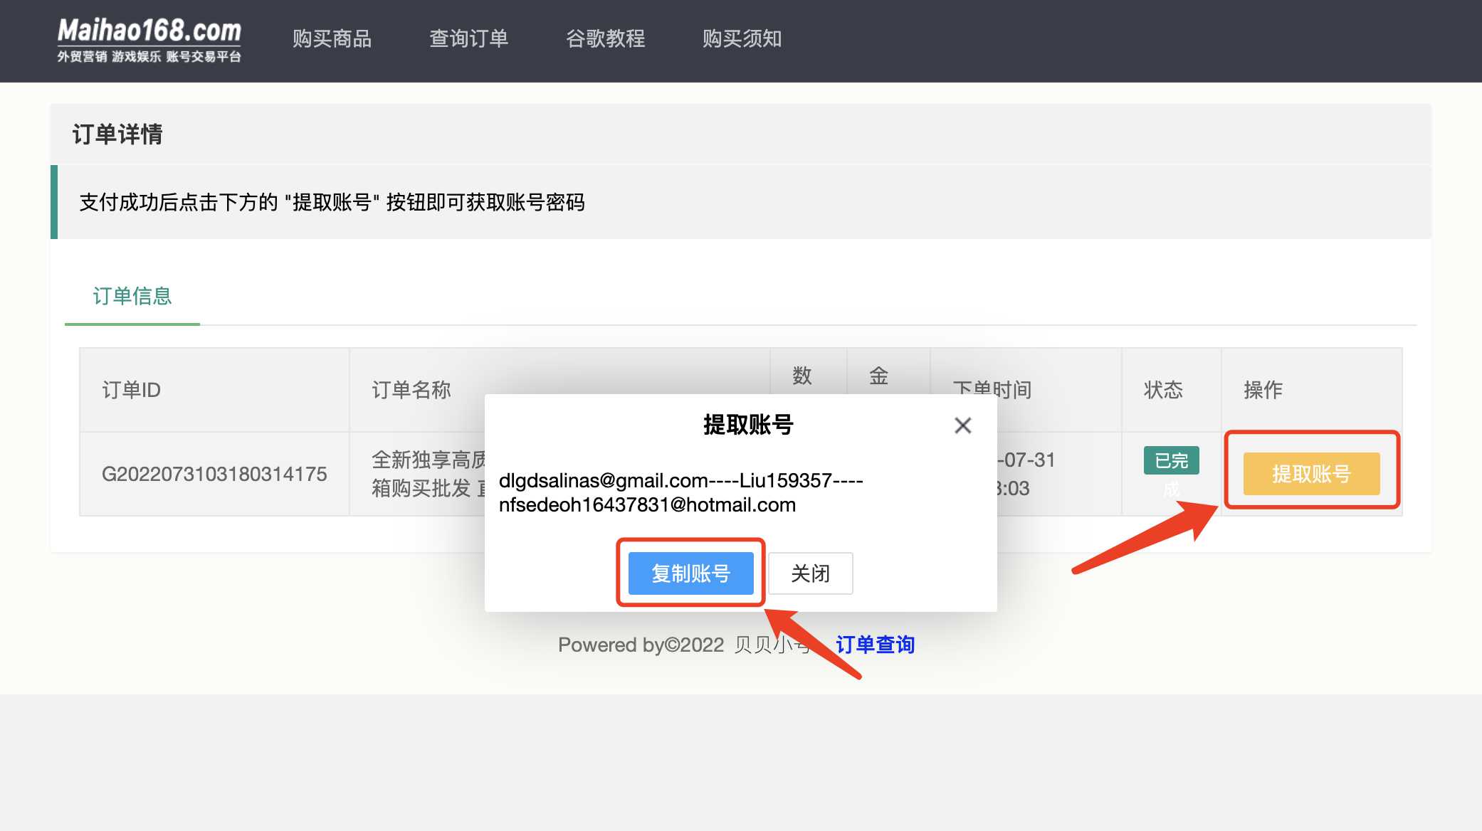Click the 订单名称 column header

tap(409, 390)
